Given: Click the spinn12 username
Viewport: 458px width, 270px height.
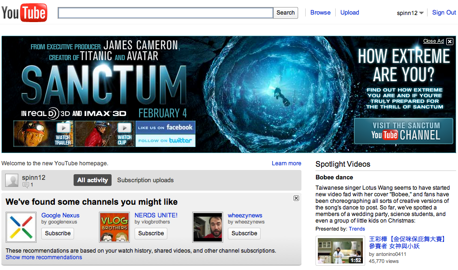Looking at the screenshot, I should pyautogui.click(x=34, y=177).
